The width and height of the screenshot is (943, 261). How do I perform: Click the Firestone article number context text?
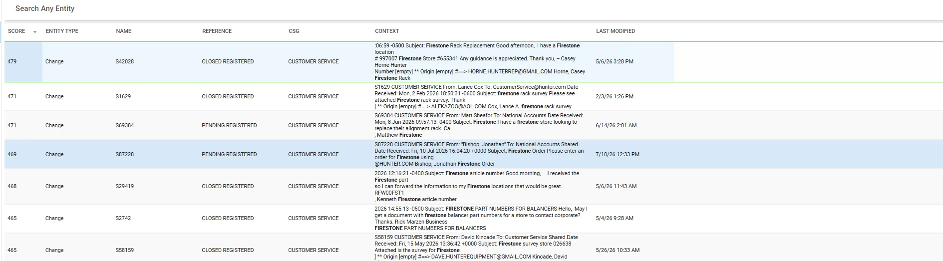click(x=477, y=186)
